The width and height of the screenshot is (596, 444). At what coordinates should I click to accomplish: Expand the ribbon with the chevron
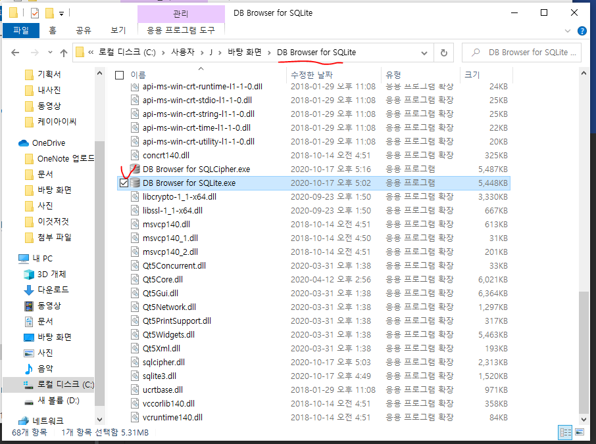click(568, 31)
